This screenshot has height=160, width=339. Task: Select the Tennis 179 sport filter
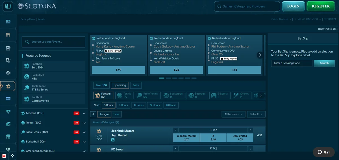pos(124,95)
